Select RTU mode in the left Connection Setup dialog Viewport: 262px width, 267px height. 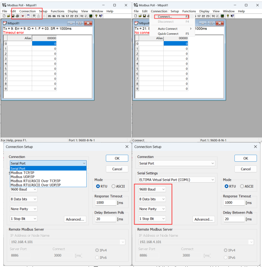(x=98, y=186)
